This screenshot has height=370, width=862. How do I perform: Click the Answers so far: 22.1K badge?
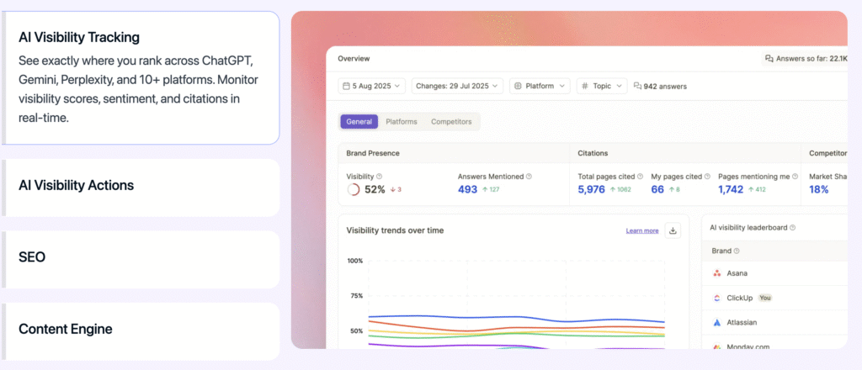click(805, 59)
